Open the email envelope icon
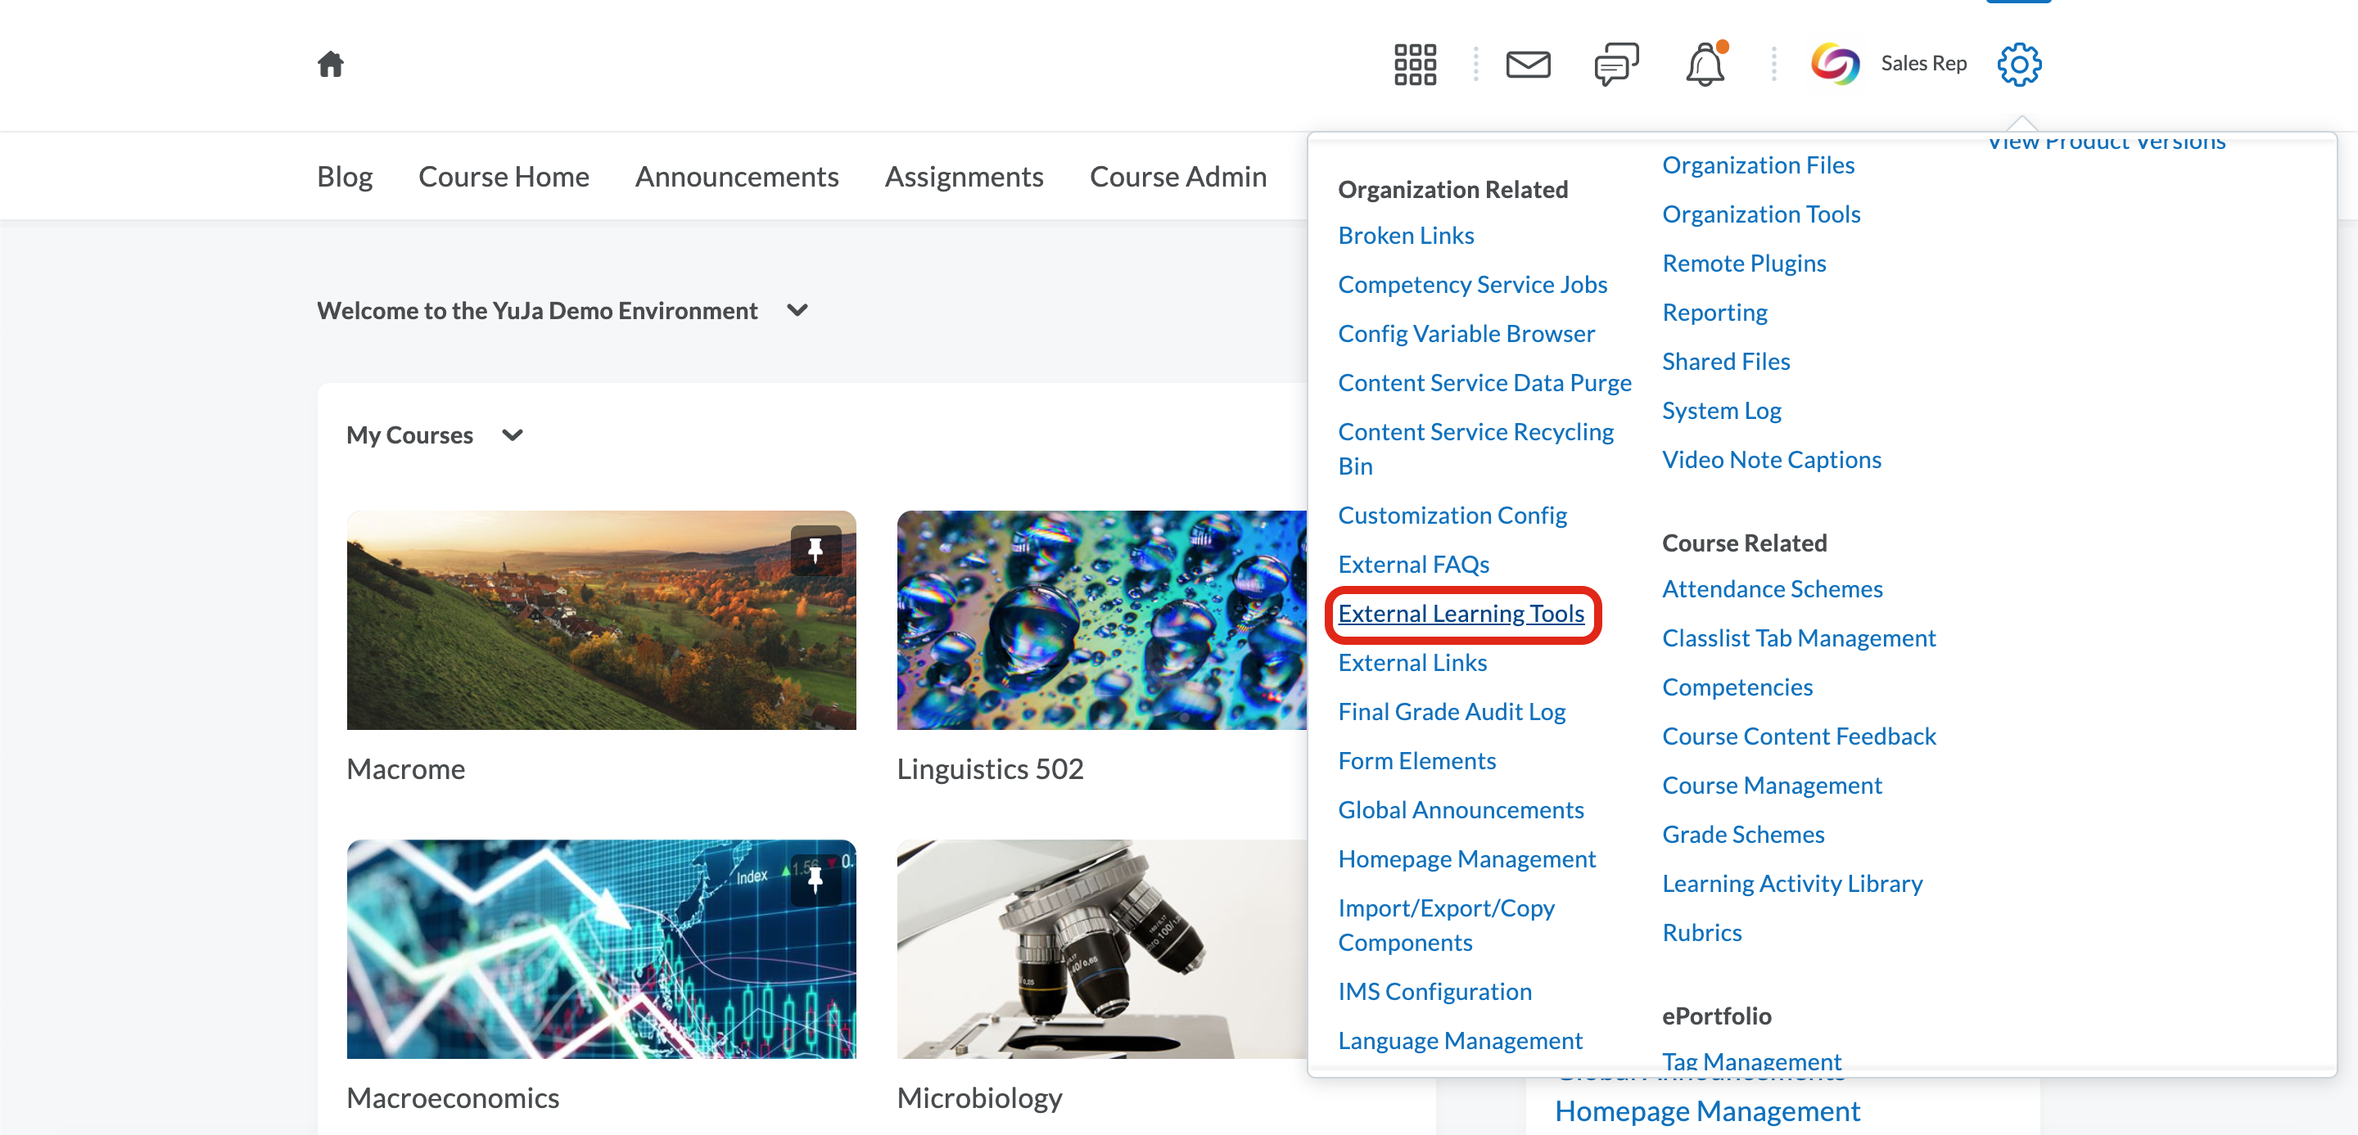The height and width of the screenshot is (1135, 2358). coord(1527,63)
